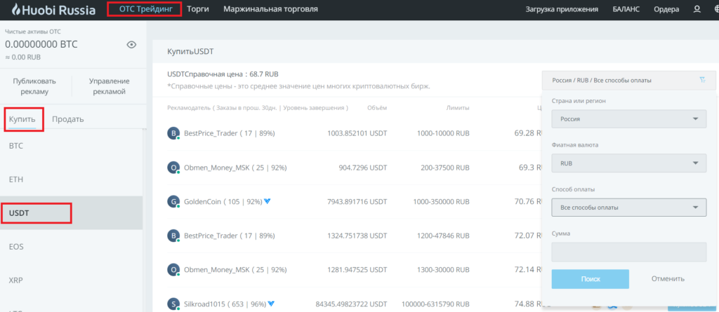
Task: Select USDT in the coin list
Action: click(x=71, y=213)
